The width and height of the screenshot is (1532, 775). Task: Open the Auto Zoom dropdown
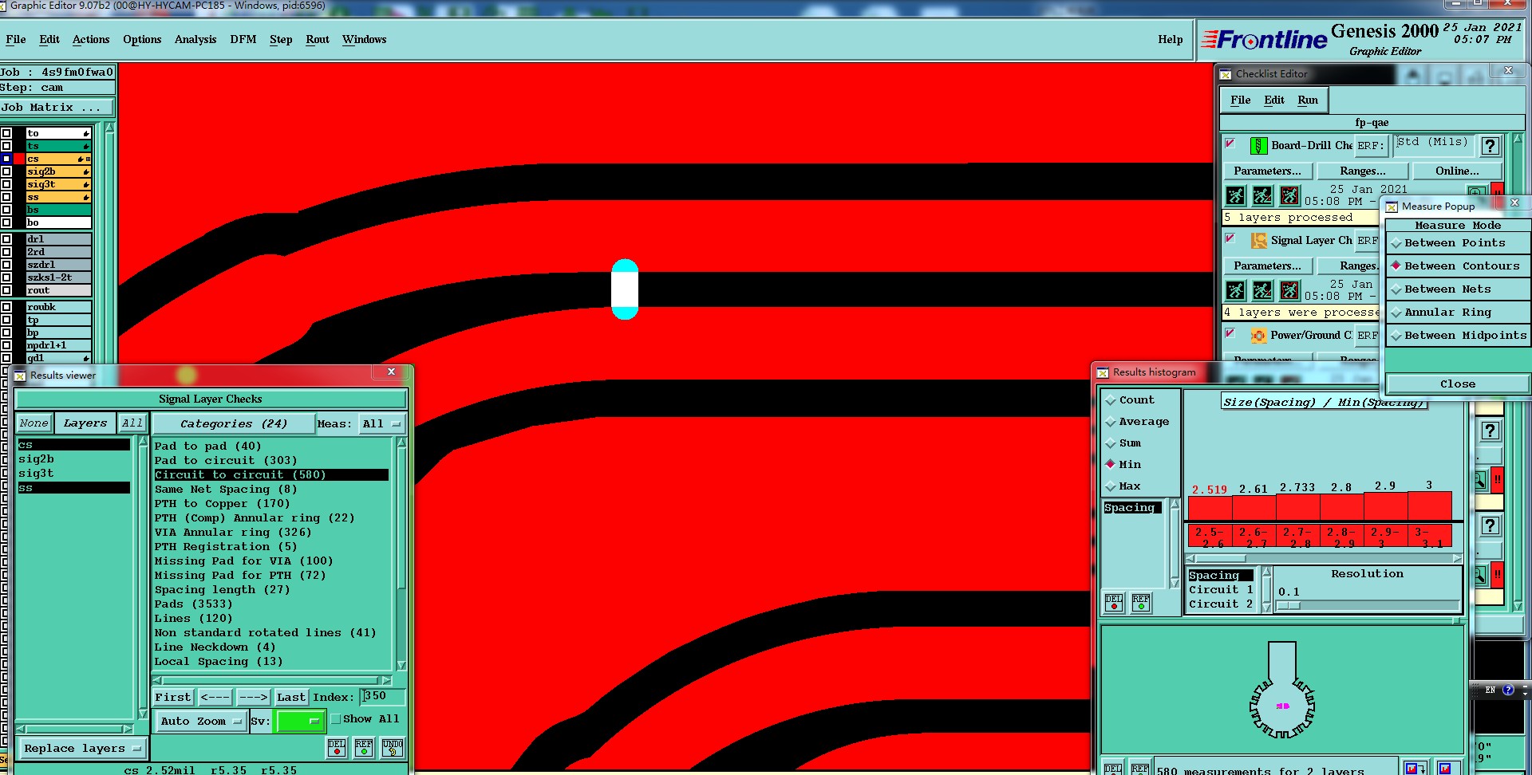(x=200, y=722)
